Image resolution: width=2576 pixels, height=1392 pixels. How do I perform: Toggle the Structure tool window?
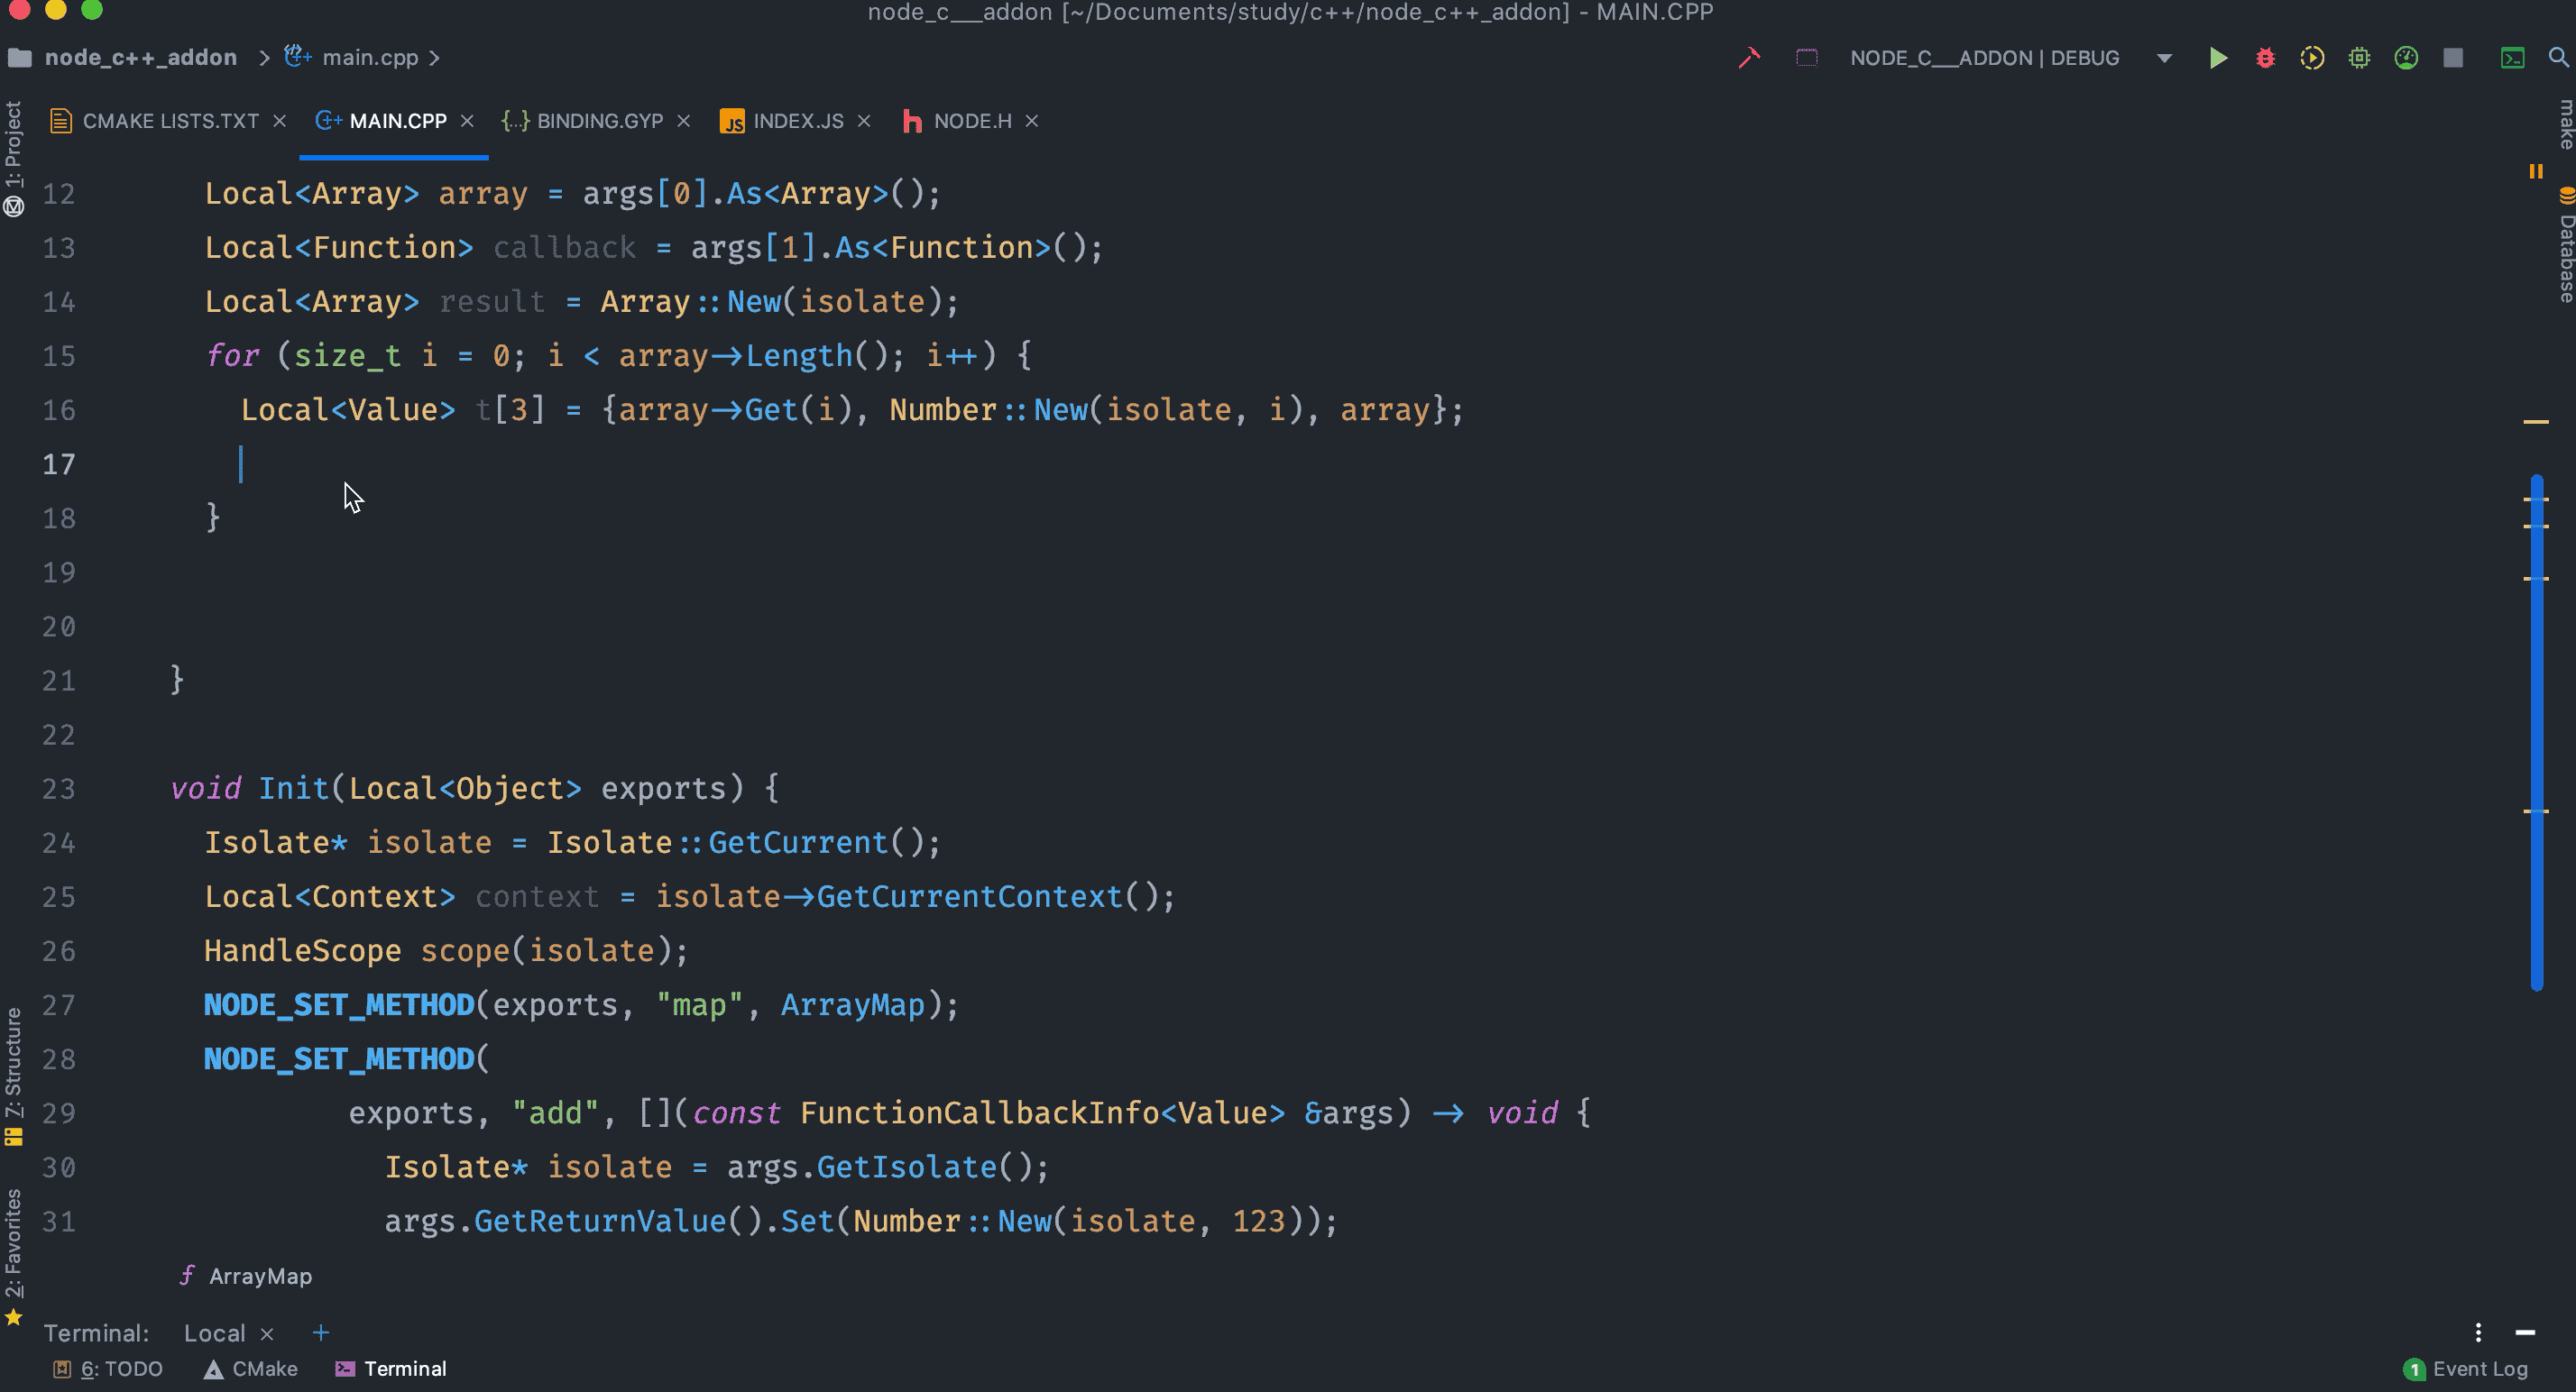pos(13,1064)
